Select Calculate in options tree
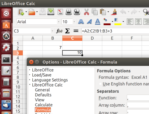The width and height of the screenshot is (149, 114). [x=44, y=105]
